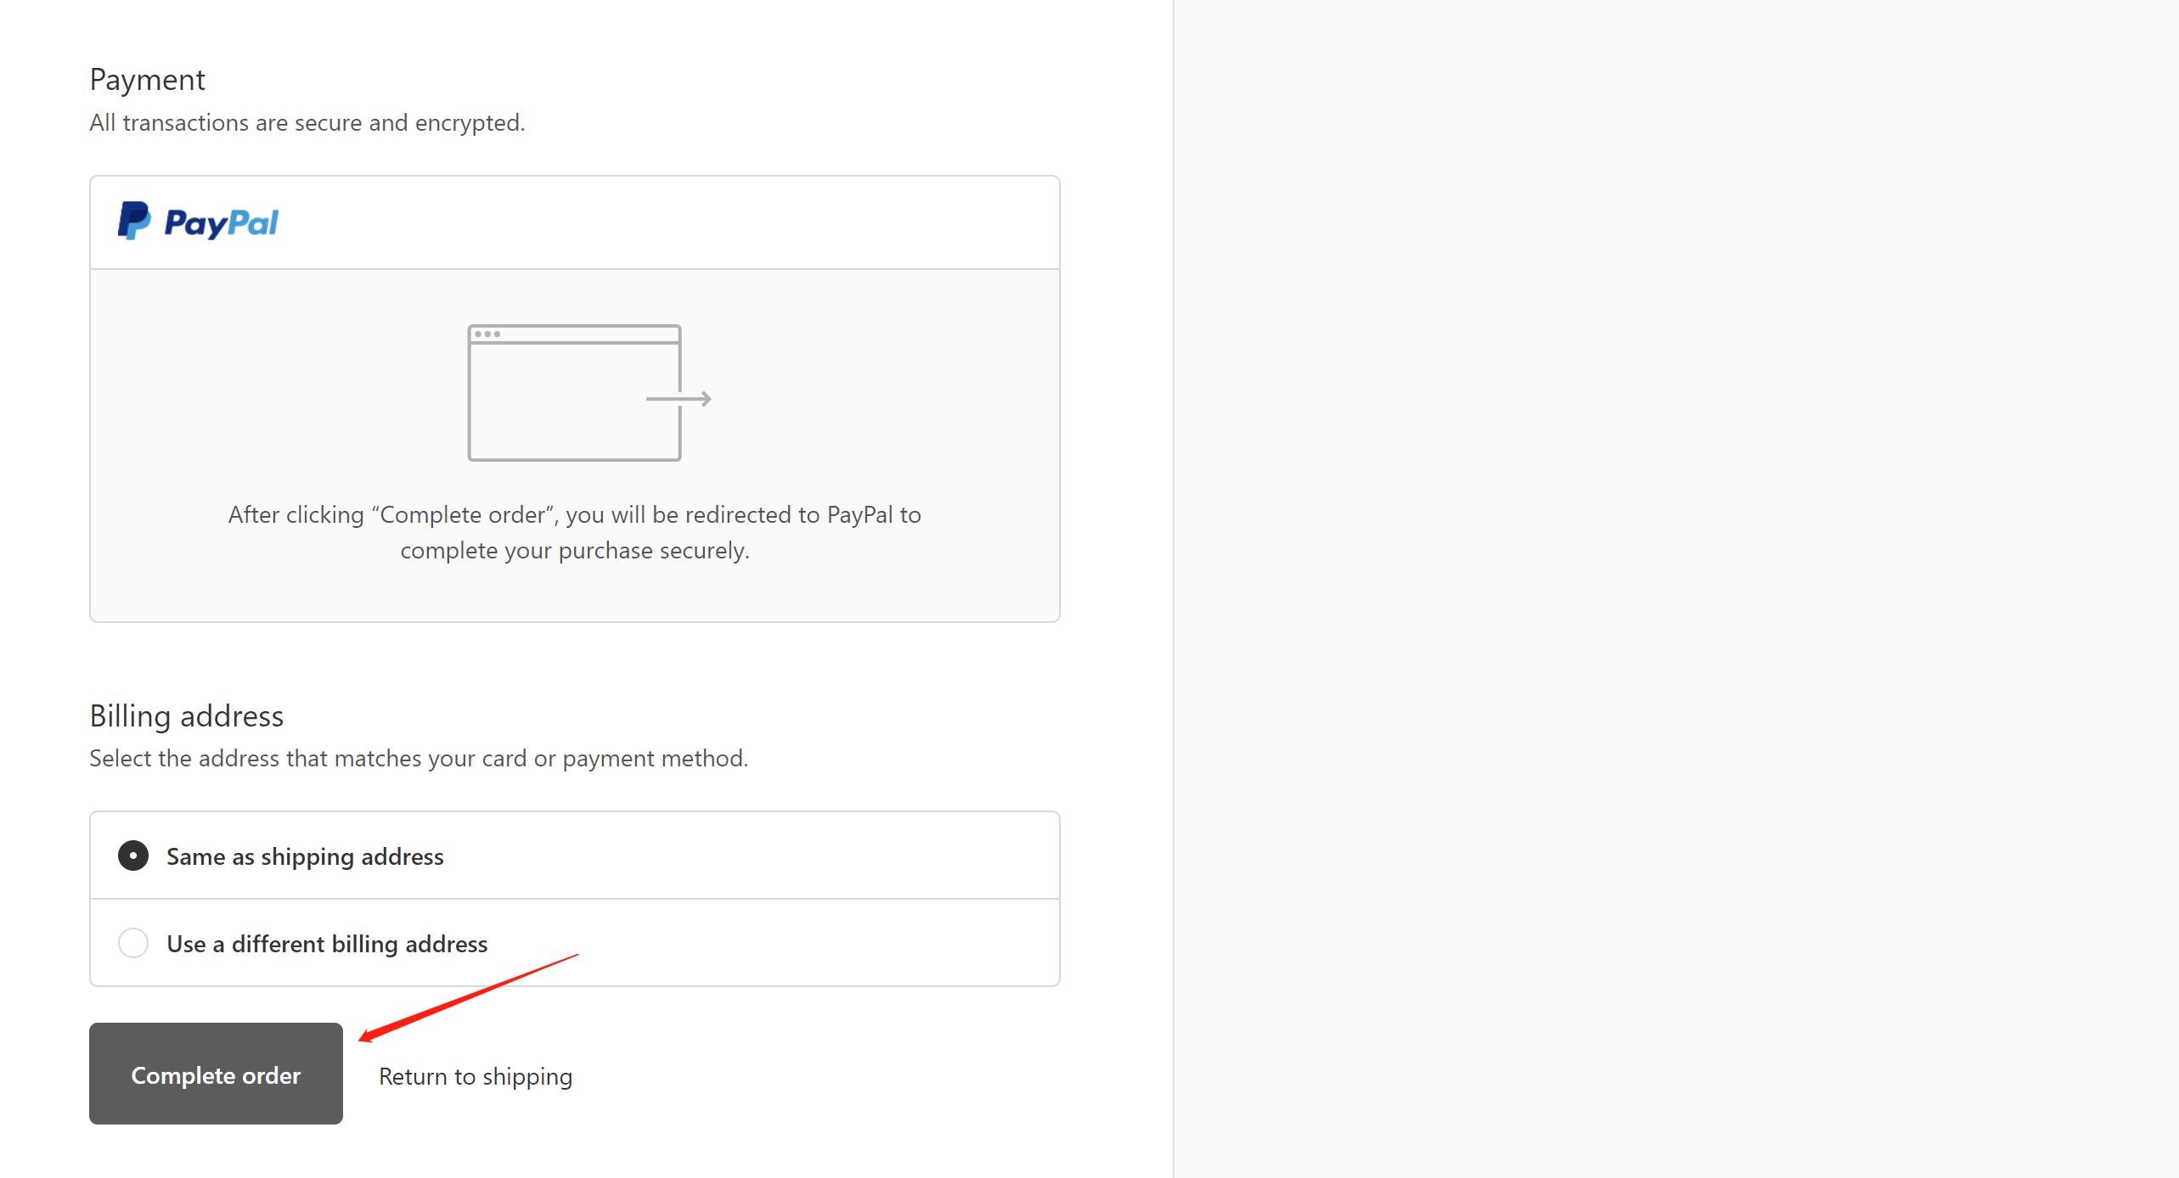This screenshot has height=1178, width=2179.
Task: Click the three dots in browser illustration
Action: 487,334
